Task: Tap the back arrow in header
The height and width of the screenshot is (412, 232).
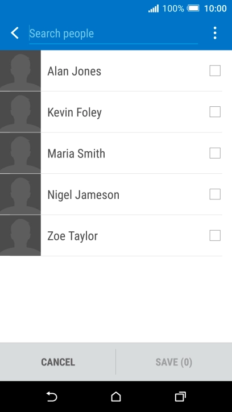Action: [15, 33]
